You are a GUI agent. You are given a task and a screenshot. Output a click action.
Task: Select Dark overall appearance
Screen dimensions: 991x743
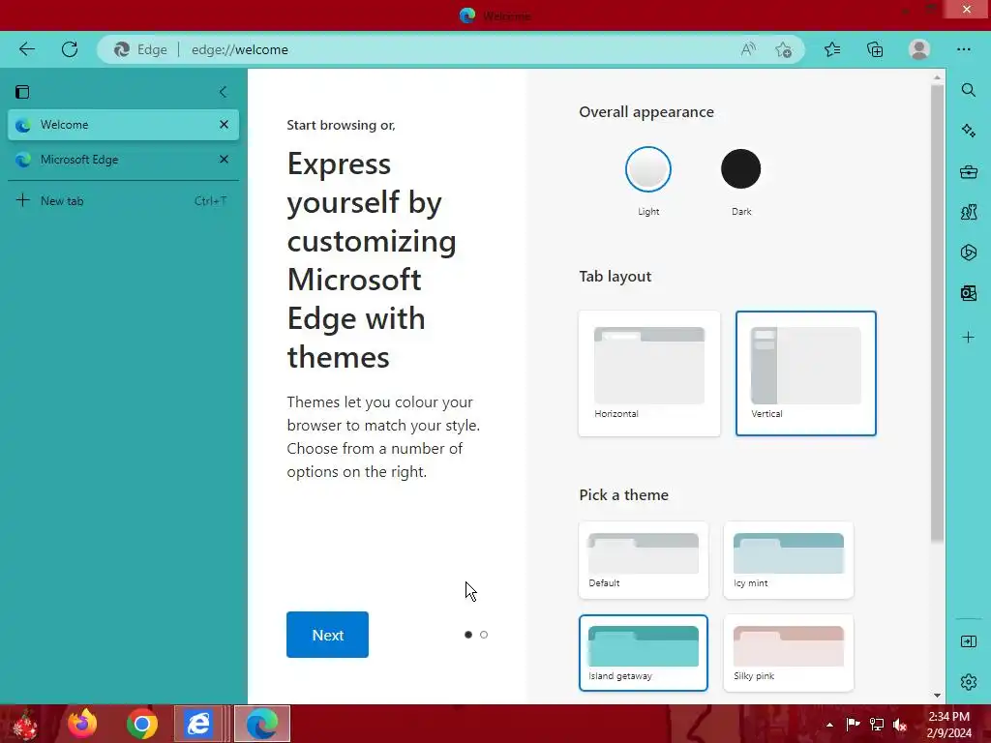(740, 169)
